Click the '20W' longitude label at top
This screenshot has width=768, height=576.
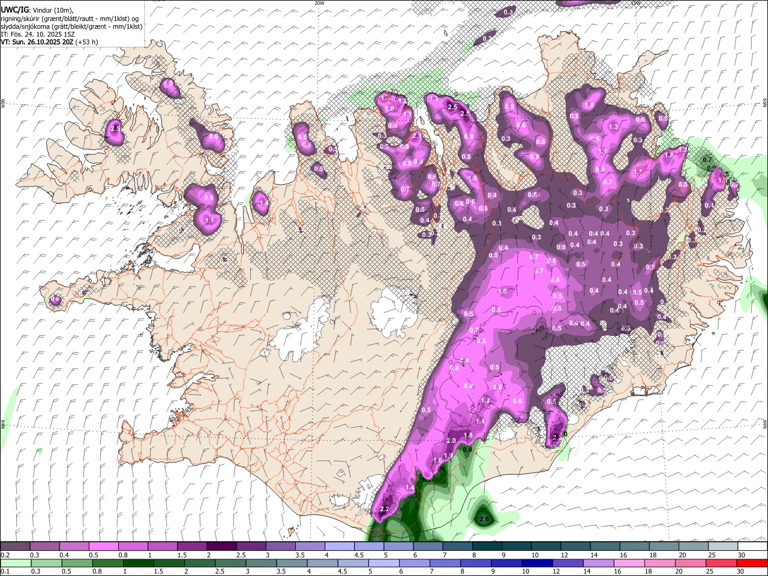(x=319, y=3)
